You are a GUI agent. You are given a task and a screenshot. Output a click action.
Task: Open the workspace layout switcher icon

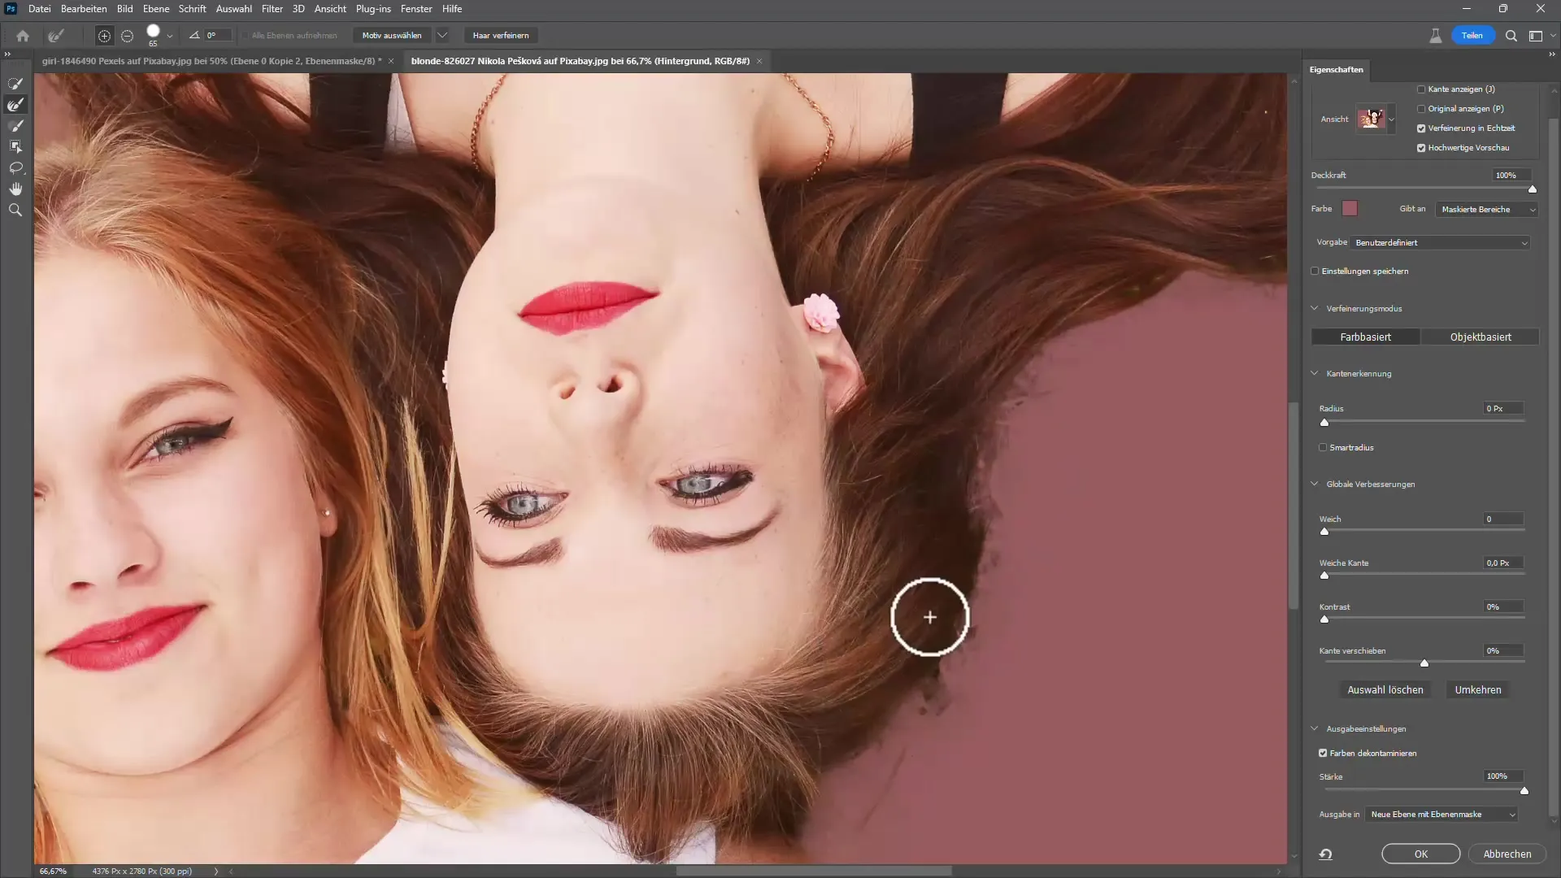click(1536, 36)
